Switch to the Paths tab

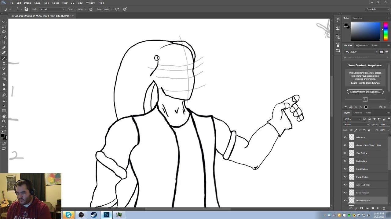(369, 113)
